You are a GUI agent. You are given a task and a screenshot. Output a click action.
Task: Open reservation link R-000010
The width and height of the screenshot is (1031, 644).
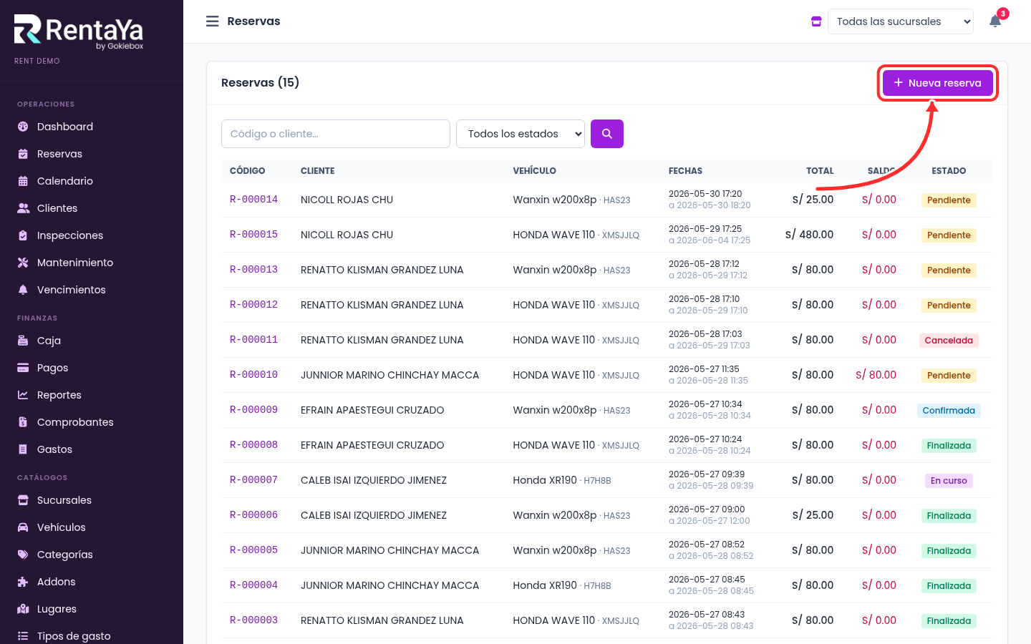click(x=253, y=375)
